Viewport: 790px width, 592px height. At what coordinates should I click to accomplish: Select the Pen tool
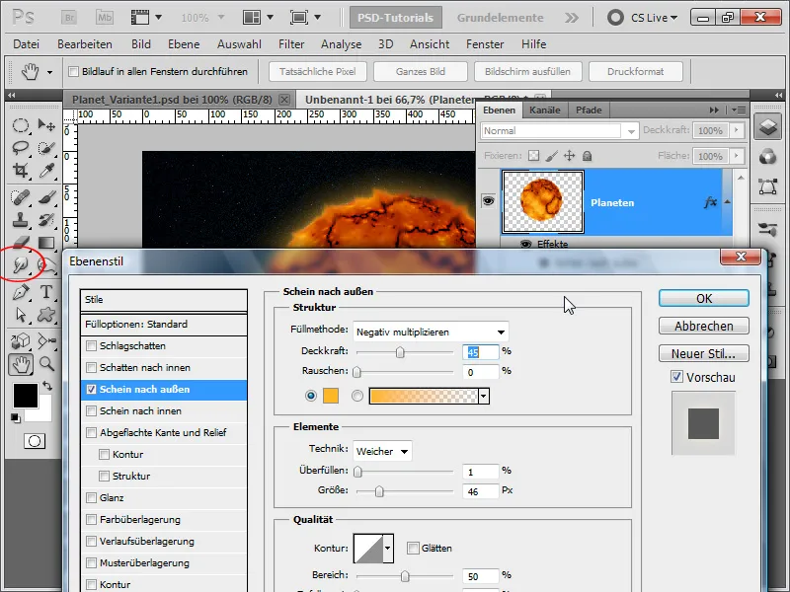20,292
